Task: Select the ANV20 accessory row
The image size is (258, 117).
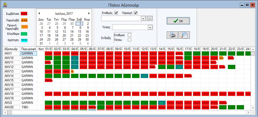Action: click(11, 107)
